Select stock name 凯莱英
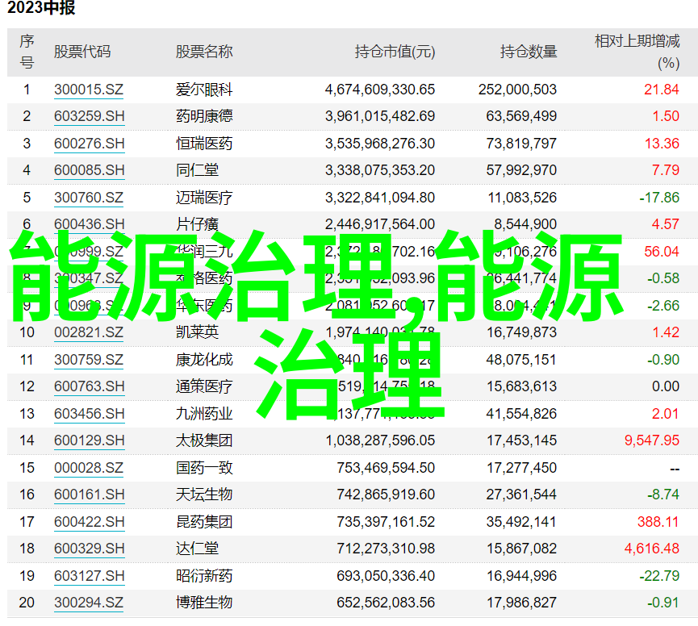 point(197,332)
